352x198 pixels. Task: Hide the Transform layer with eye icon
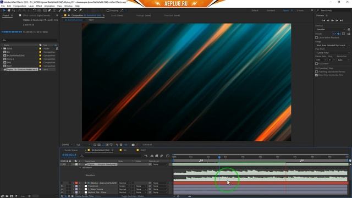click(x=62, y=186)
